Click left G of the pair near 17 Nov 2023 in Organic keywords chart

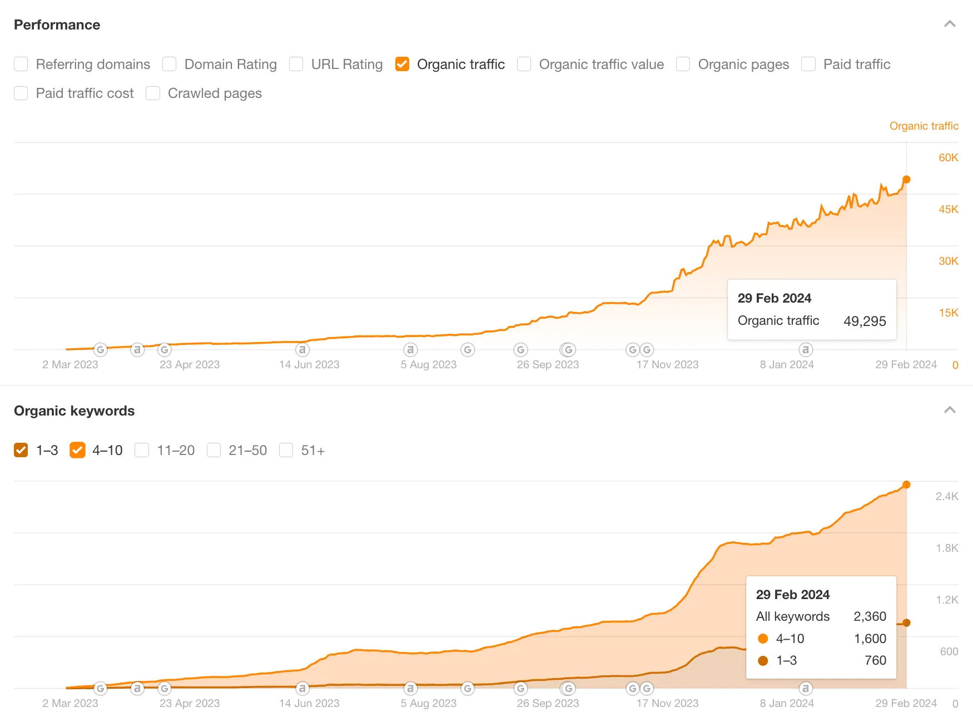point(633,689)
